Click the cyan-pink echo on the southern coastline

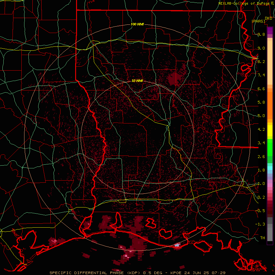178,245
